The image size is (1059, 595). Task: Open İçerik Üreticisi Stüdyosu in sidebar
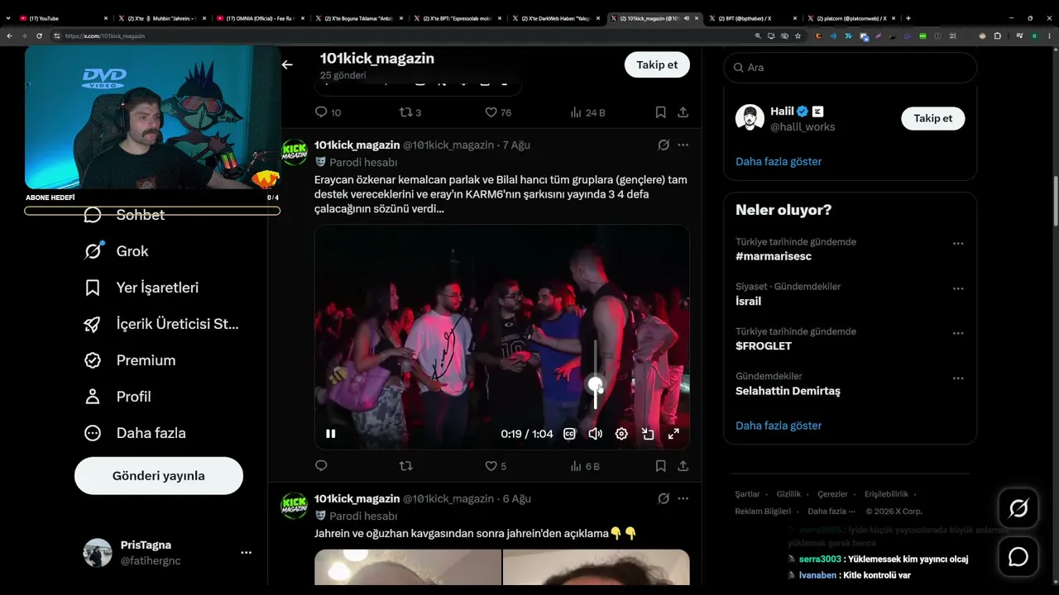click(161, 324)
